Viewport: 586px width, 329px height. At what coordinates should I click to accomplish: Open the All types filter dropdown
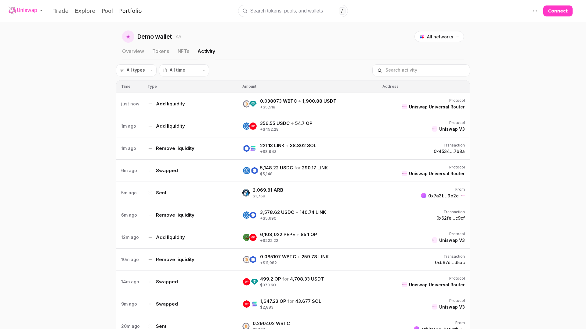tap(136, 70)
